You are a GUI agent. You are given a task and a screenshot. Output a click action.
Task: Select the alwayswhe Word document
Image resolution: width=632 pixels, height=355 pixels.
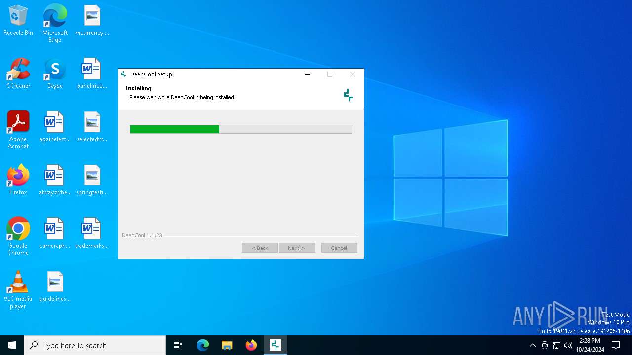point(55,180)
